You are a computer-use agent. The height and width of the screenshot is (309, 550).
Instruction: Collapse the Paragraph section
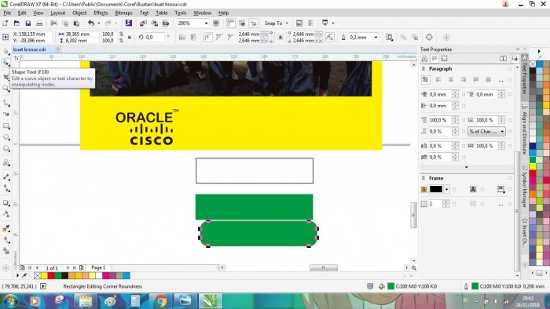(x=423, y=68)
